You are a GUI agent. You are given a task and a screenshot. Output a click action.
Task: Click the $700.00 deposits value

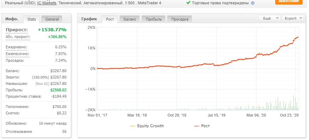[59, 107]
